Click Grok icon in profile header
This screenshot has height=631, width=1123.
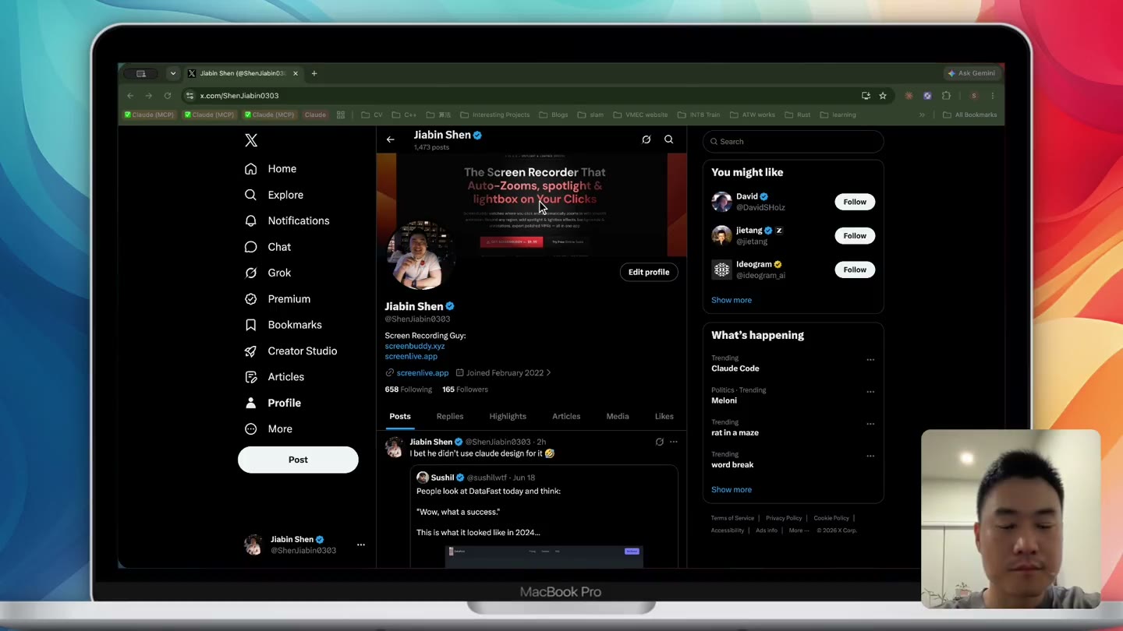(x=646, y=139)
